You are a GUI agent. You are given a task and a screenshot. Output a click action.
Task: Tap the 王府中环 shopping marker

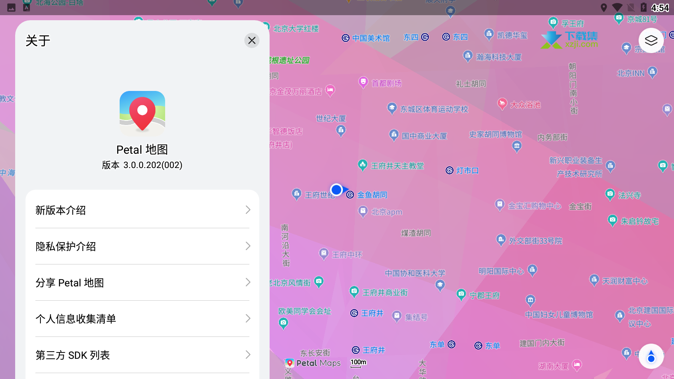(x=324, y=254)
